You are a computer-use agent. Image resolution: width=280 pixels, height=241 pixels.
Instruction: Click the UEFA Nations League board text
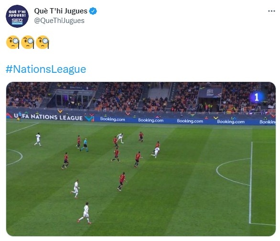(48, 117)
